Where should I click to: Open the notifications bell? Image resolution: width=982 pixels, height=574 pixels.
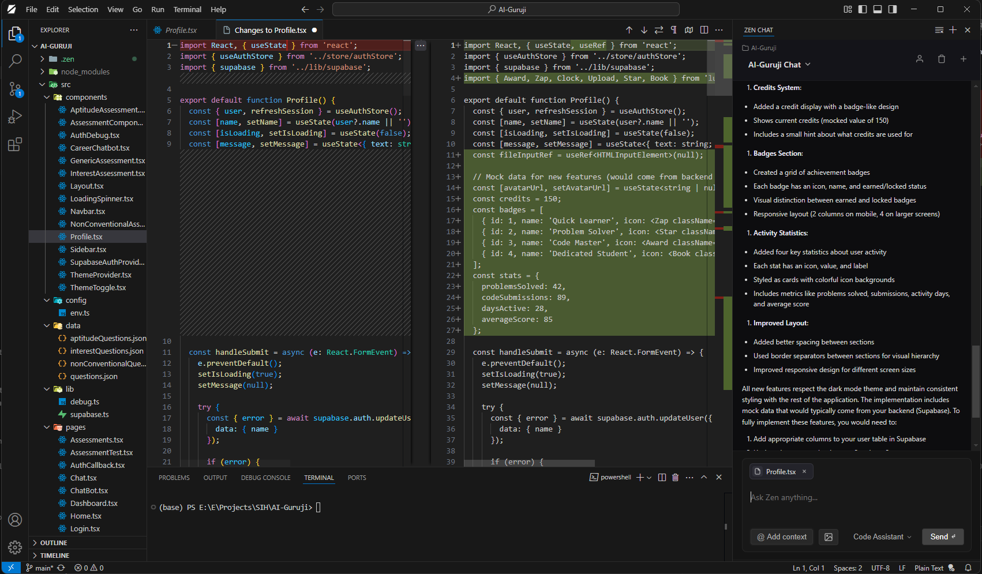(x=968, y=568)
